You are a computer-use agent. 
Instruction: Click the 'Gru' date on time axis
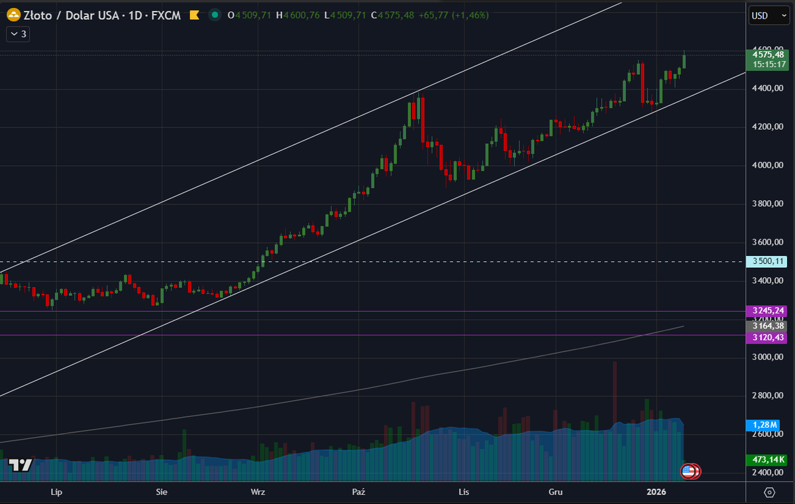pyautogui.click(x=555, y=492)
